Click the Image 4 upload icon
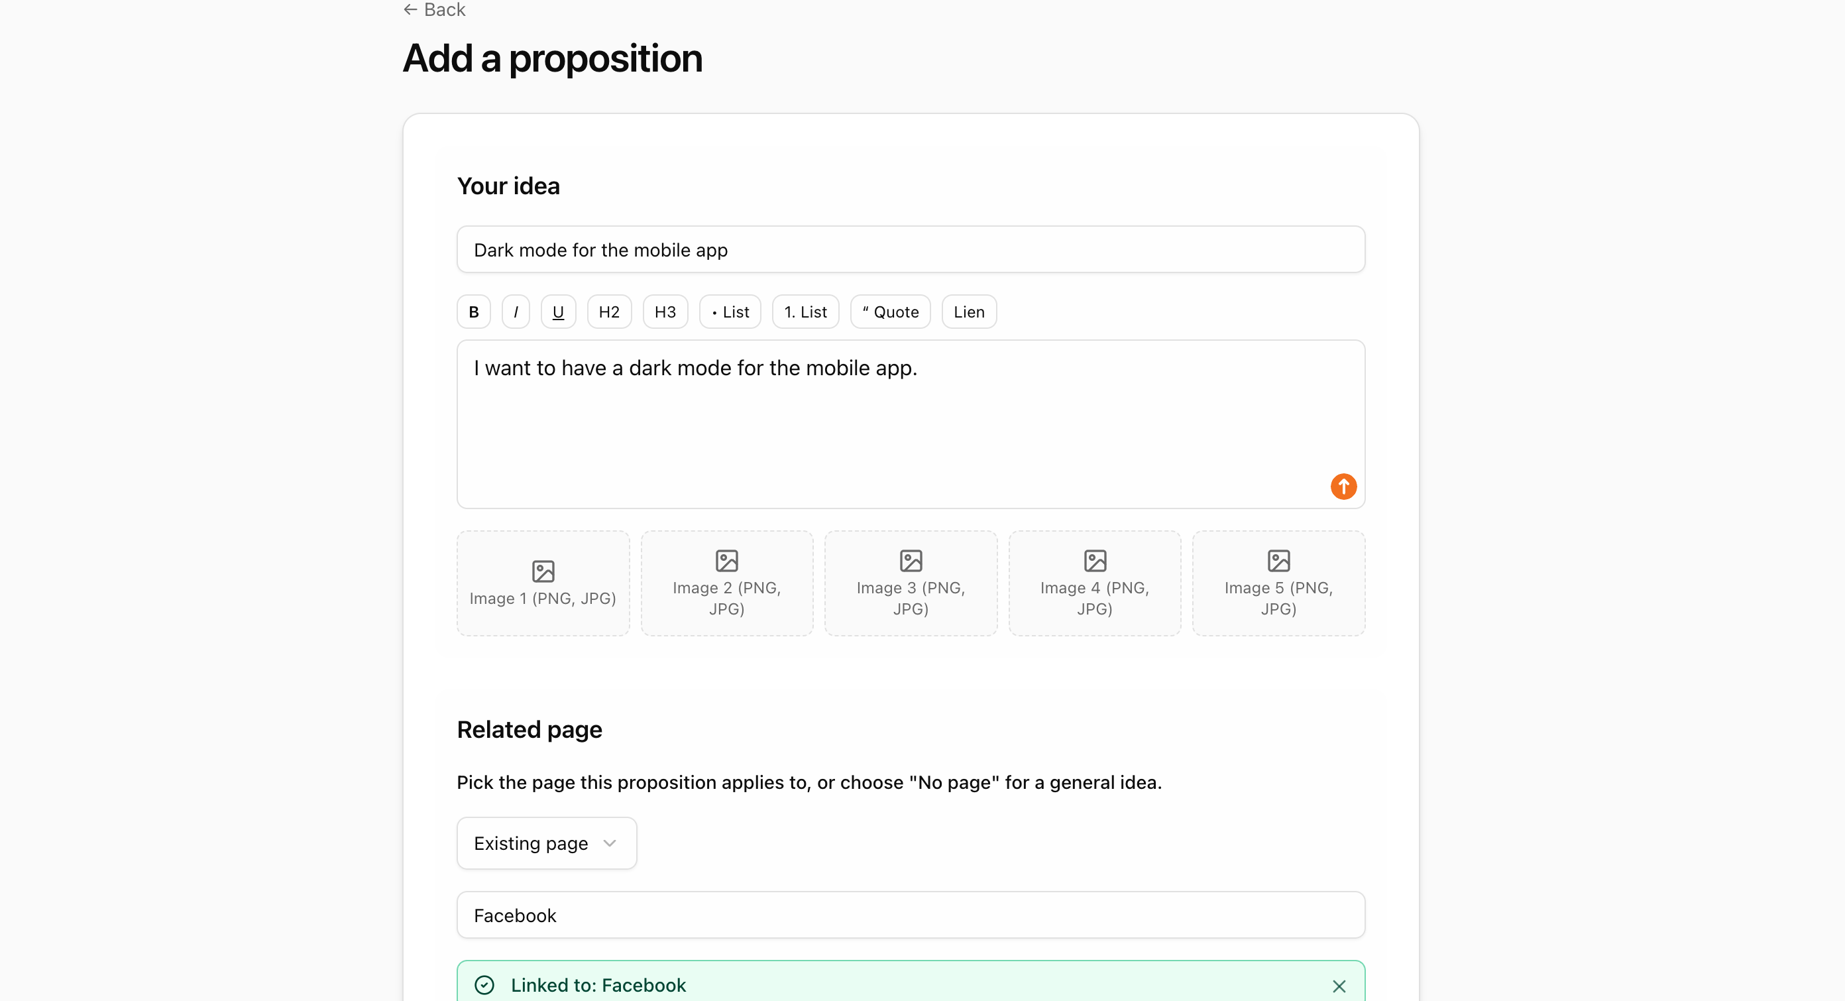Screen dimensions: 1845x1001 (x=1093, y=559)
